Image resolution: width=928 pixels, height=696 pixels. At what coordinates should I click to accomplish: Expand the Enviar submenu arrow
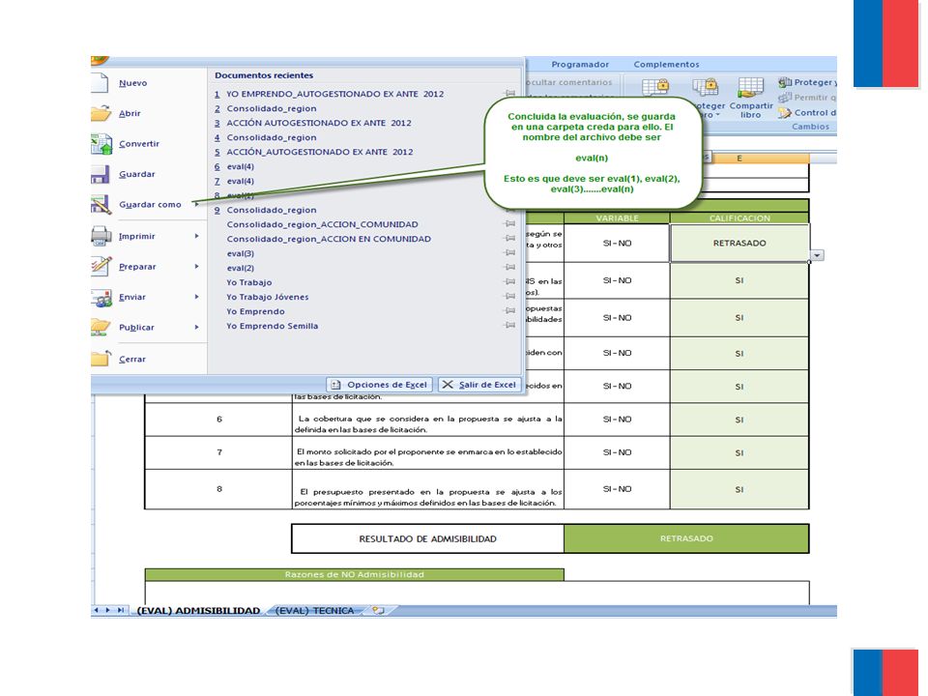pos(197,297)
